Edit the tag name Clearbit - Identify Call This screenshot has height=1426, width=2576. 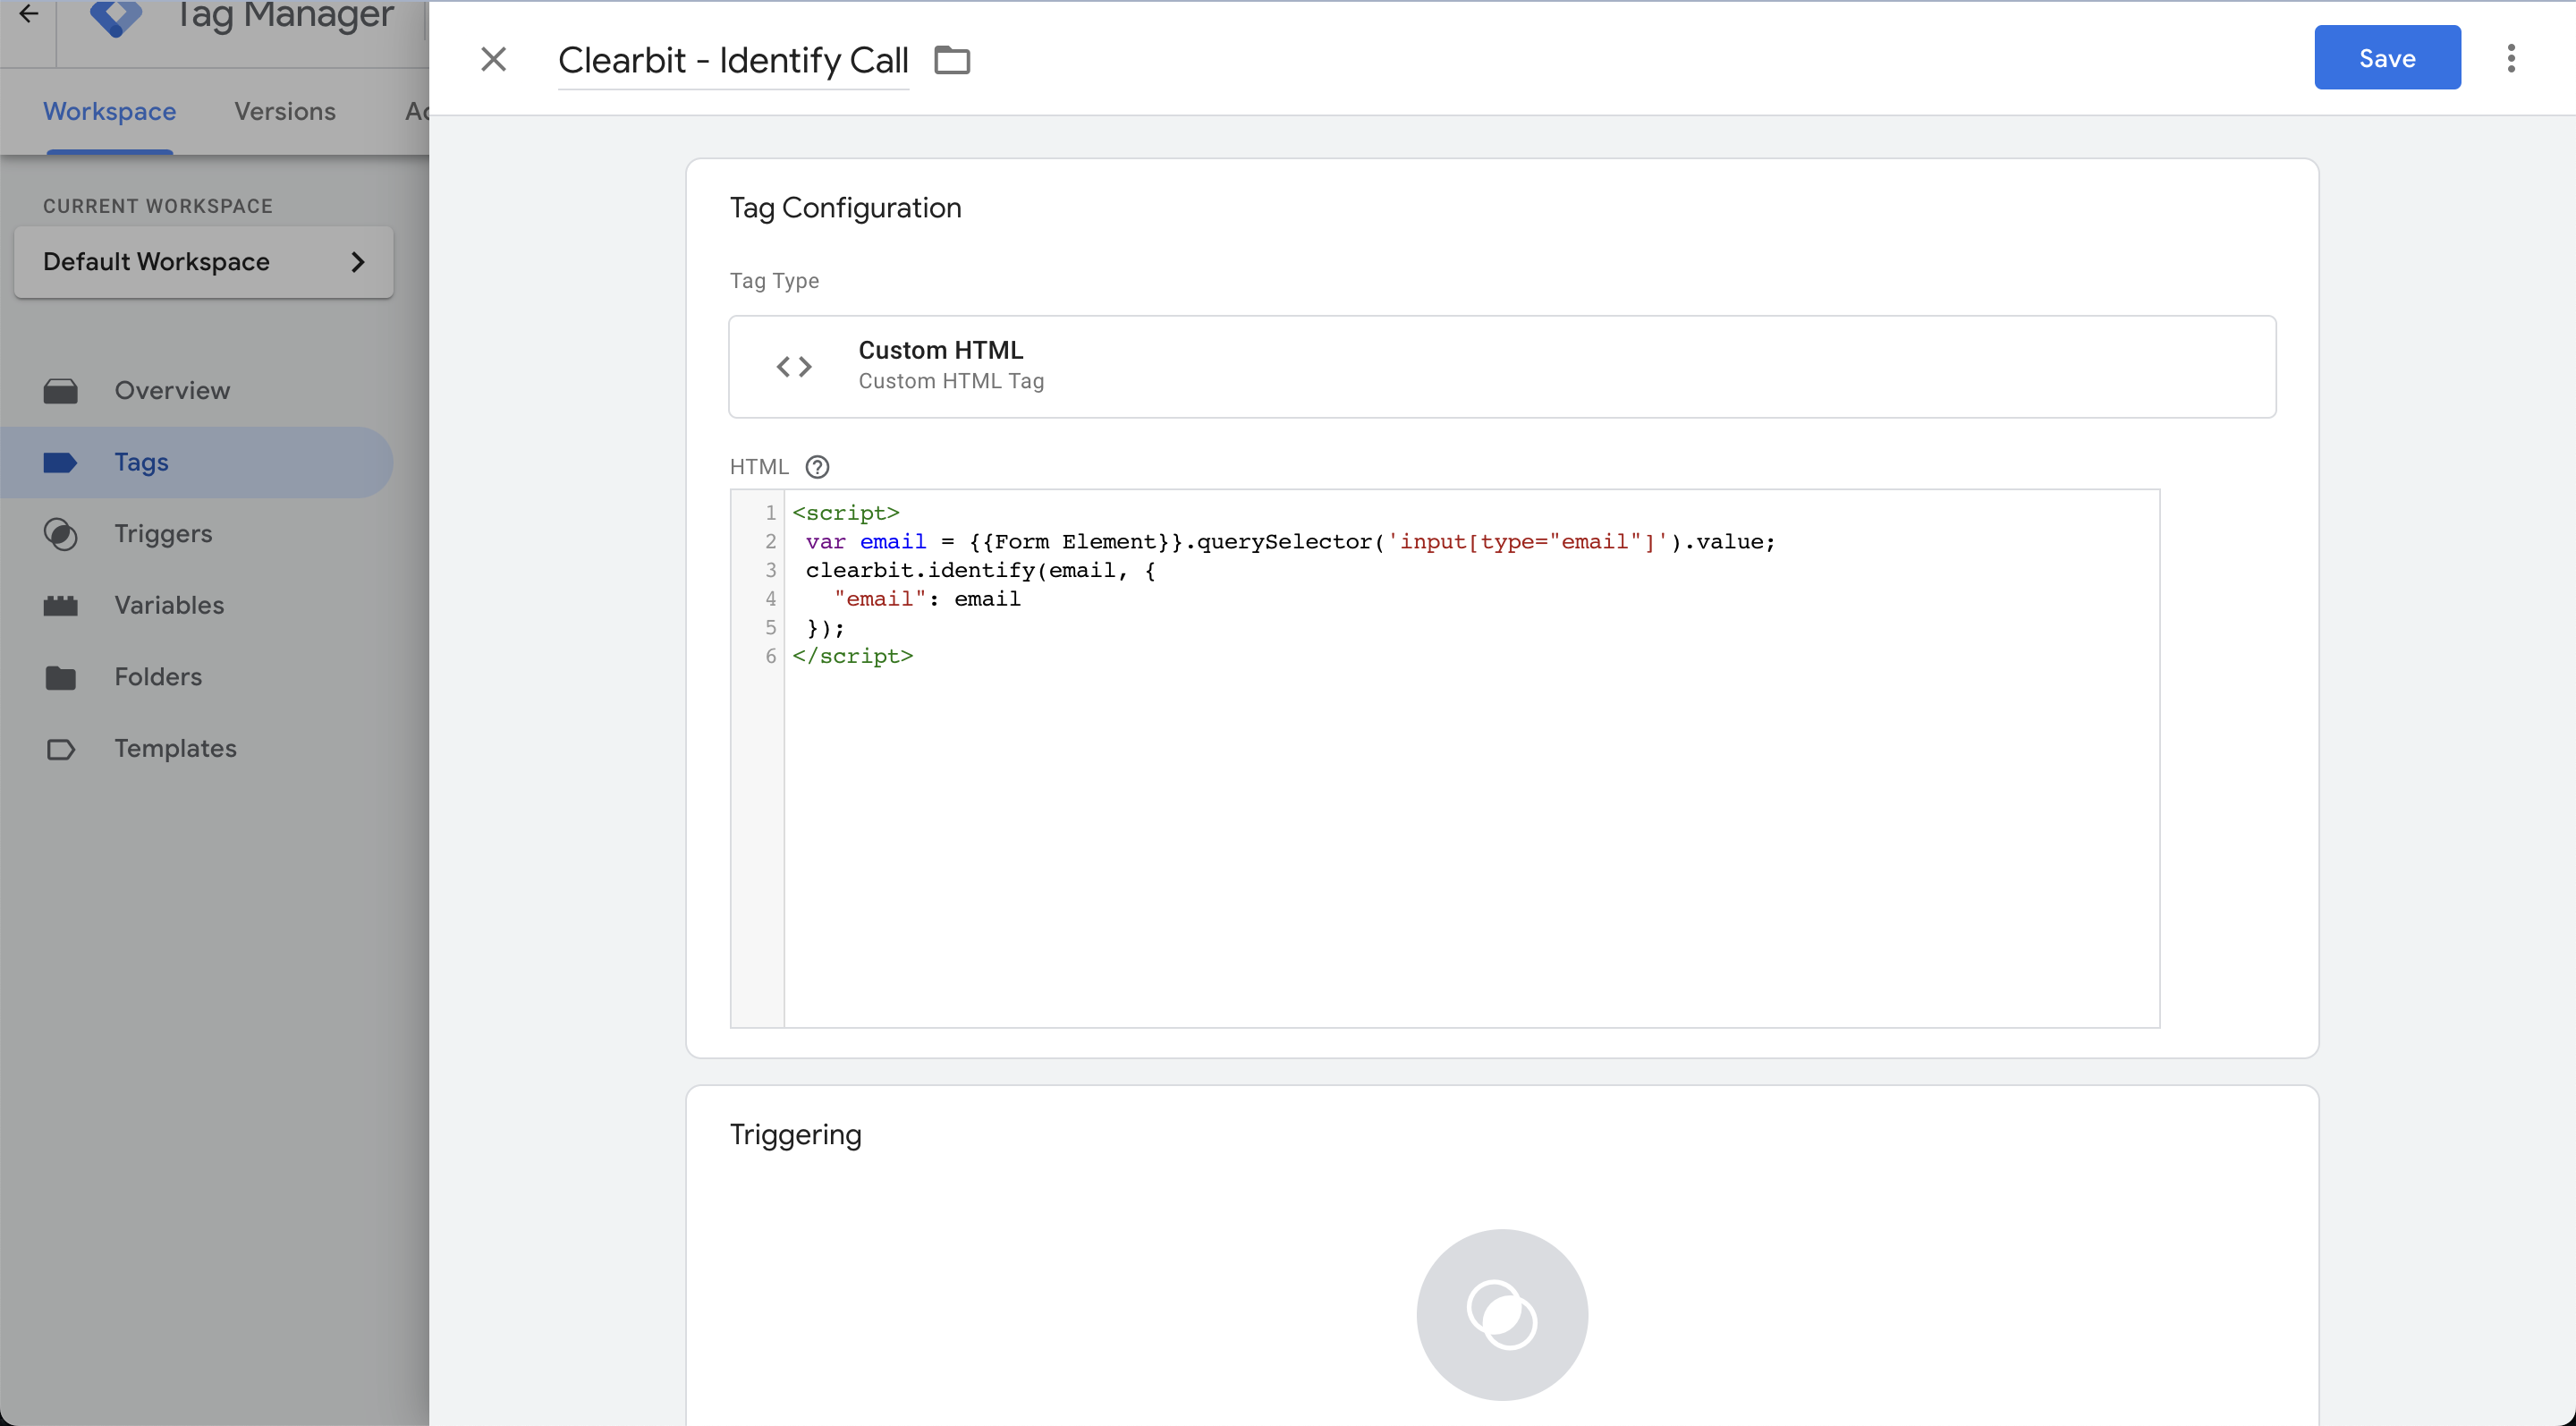(733, 60)
